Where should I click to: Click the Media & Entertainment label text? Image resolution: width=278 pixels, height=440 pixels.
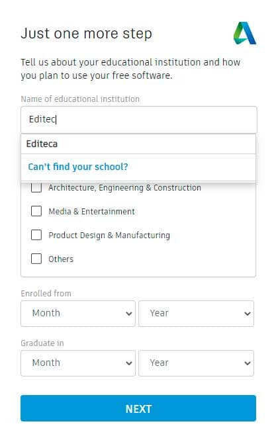[x=91, y=211]
